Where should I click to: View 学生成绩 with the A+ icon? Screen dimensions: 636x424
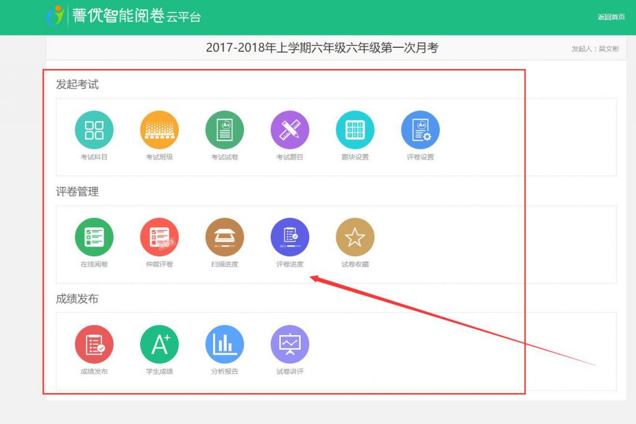pyautogui.click(x=159, y=345)
